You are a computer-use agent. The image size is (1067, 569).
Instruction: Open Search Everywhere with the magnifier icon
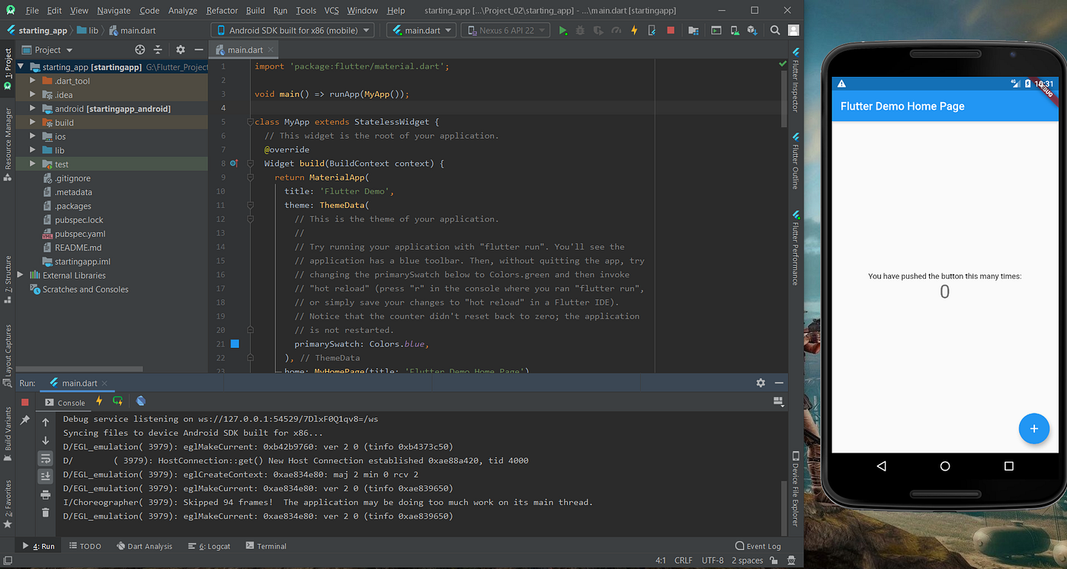pyautogui.click(x=774, y=30)
